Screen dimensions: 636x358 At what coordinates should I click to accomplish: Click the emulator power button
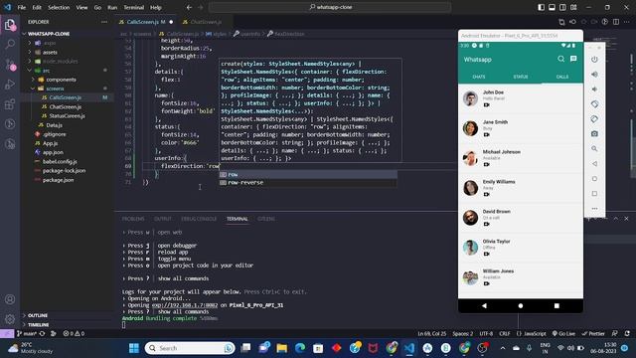coord(594,60)
